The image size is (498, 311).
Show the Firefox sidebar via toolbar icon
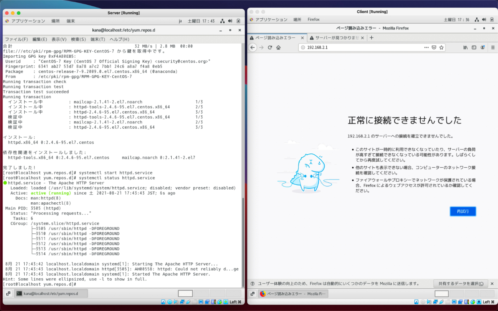[474, 47]
